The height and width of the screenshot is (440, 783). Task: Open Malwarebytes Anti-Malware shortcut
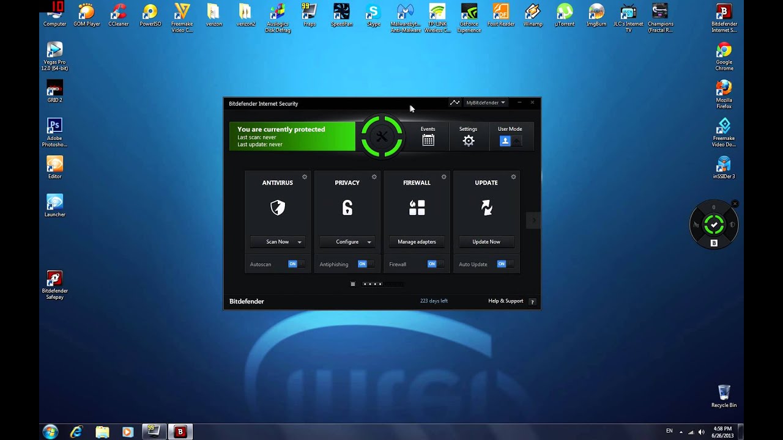pyautogui.click(x=406, y=18)
